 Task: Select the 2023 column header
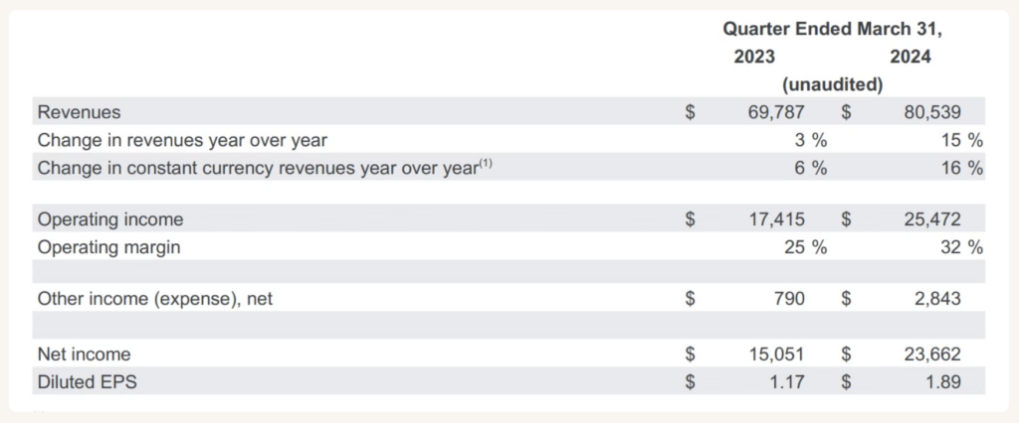pos(754,57)
